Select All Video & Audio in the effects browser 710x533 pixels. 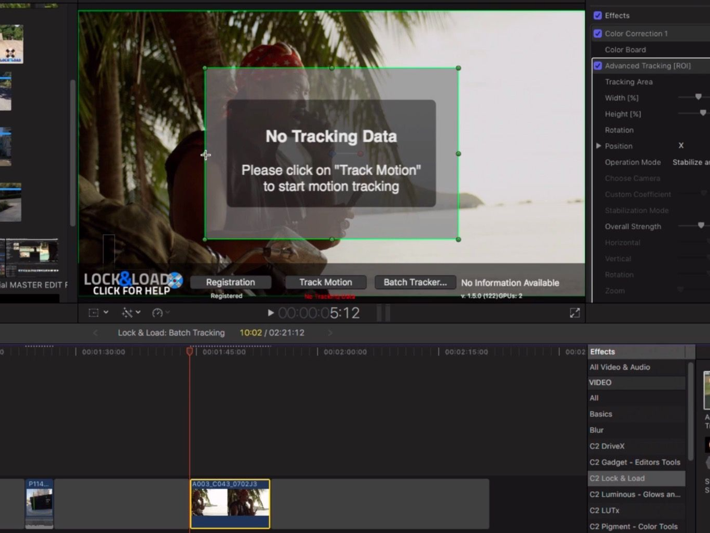[620, 367]
